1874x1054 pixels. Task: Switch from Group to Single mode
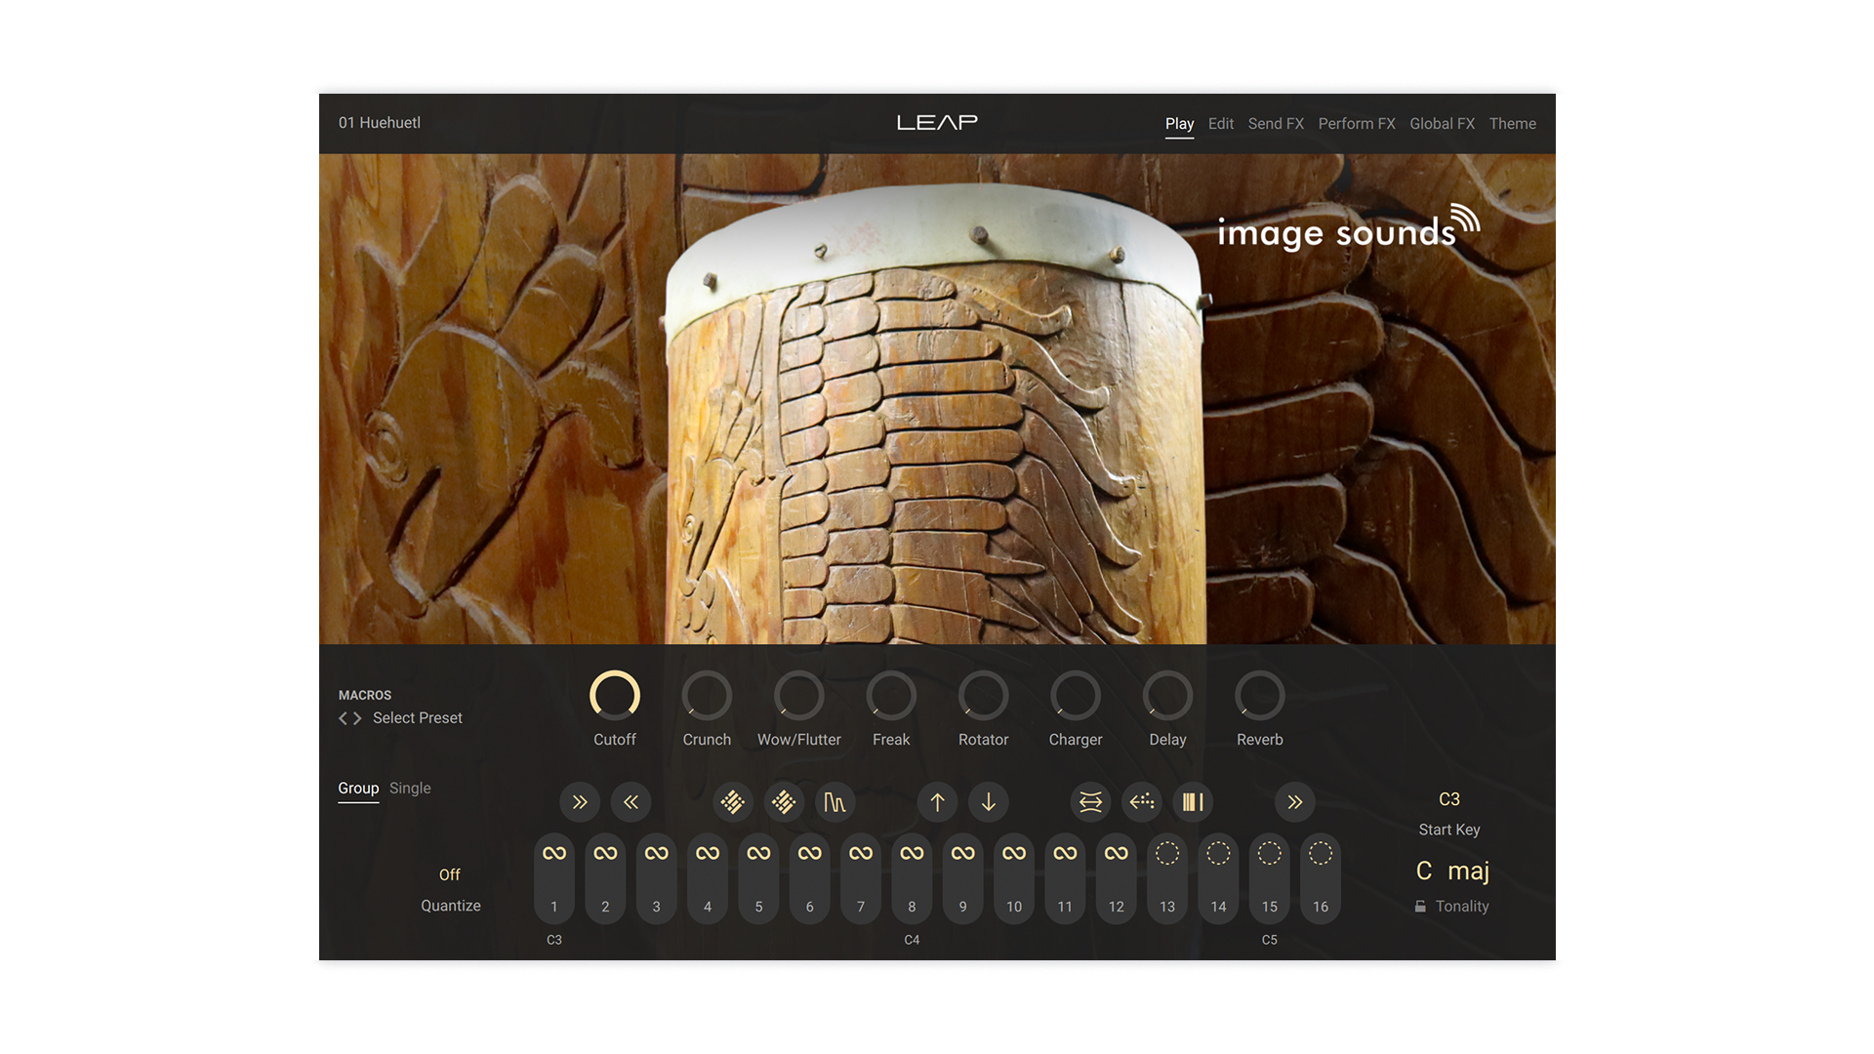click(x=409, y=788)
